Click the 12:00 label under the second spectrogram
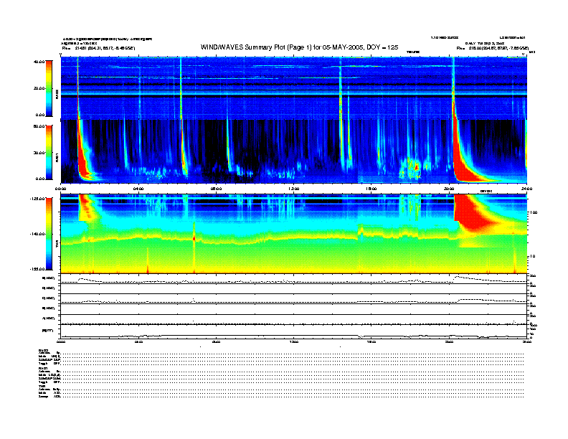568x439 pixels. (294, 189)
